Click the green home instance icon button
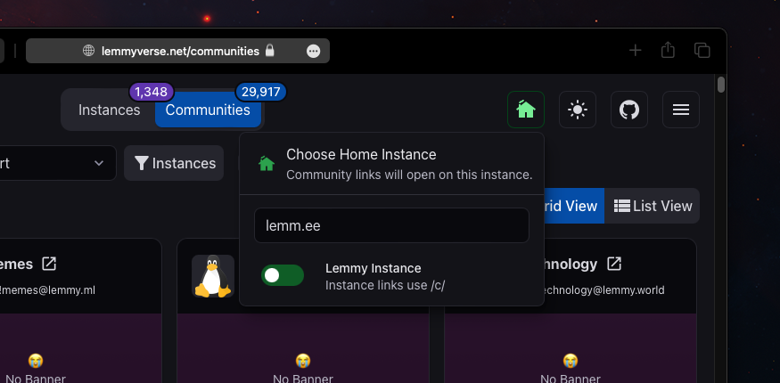Screen dimensions: 780x383 coord(526,110)
